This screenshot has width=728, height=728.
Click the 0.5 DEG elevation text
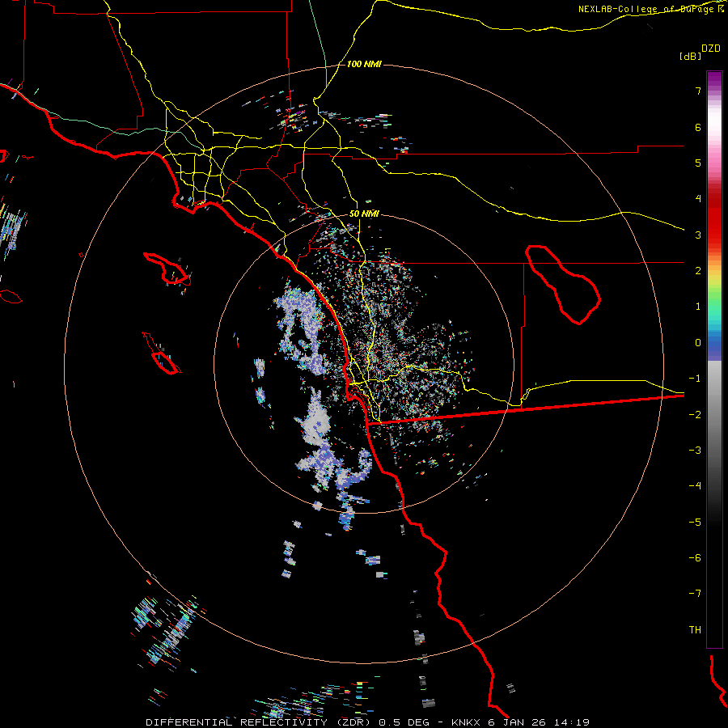405,722
